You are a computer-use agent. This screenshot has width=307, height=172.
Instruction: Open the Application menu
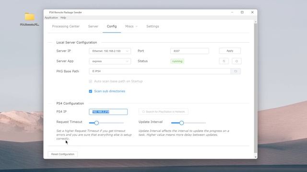51,18
